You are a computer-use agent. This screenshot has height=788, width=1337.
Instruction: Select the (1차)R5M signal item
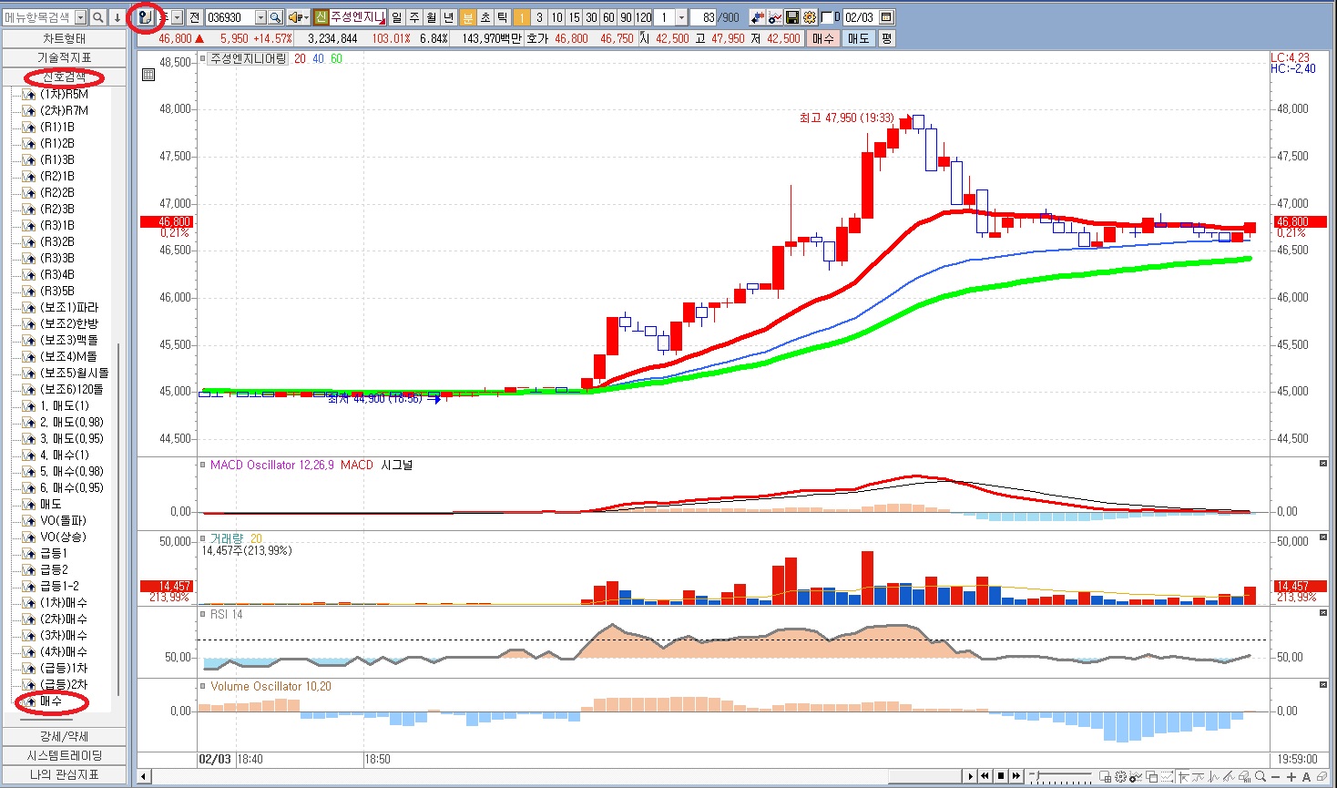coord(64,94)
